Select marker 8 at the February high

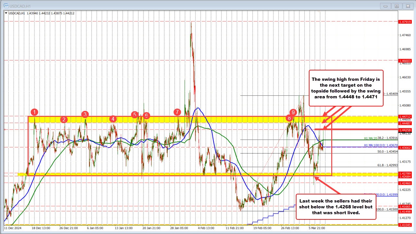290,118
